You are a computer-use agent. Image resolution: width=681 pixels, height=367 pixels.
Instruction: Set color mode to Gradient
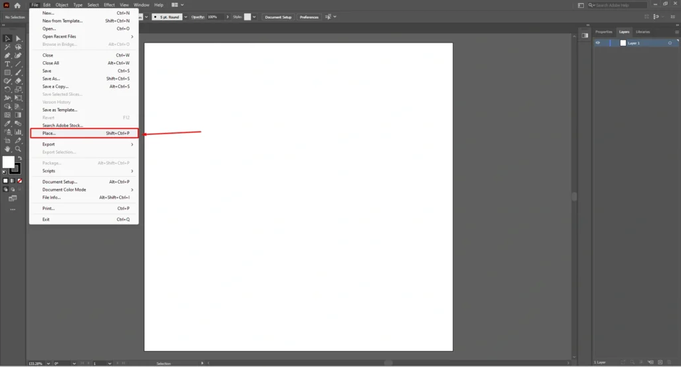13,181
